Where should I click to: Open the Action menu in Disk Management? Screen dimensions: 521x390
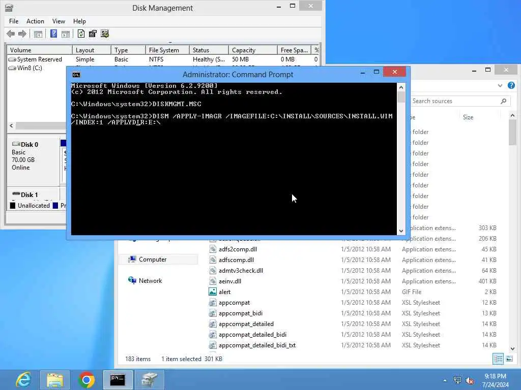tap(35, 21)
